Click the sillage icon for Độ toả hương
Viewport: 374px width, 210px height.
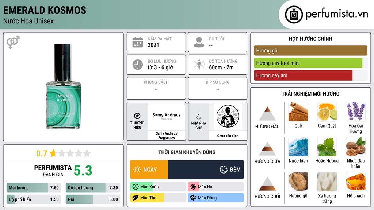coord(199,65)
